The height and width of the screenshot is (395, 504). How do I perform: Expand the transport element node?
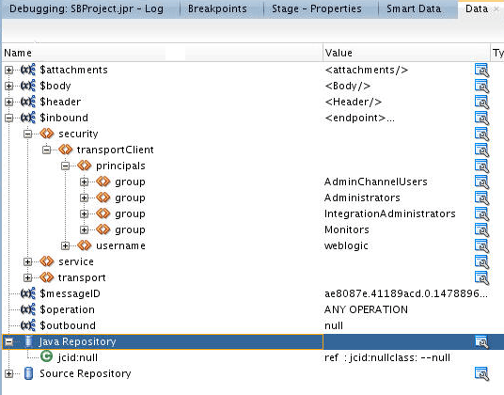27,277
